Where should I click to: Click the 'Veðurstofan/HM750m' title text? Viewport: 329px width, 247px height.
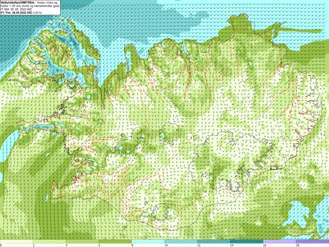(17, 2)
